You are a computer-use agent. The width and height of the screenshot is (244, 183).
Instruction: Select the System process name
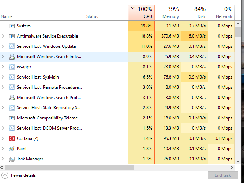pyautogui.click(x=24, y=26)
